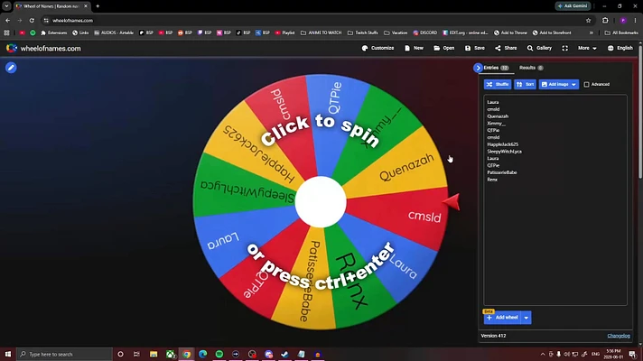Viewport: 643px width, 361px height.
Task: Open the Vacation bookmark folder
Action: coord(396,32)
